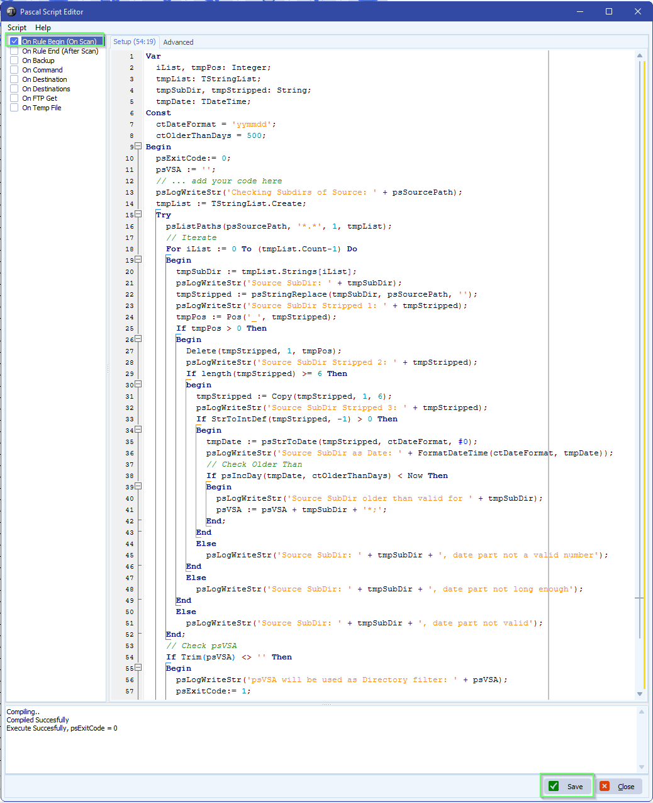Click line number 36 in the gutter
653x803 pixels.
click(130, 453)
